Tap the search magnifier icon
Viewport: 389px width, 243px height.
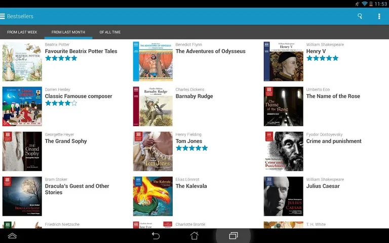coord(360,16)
